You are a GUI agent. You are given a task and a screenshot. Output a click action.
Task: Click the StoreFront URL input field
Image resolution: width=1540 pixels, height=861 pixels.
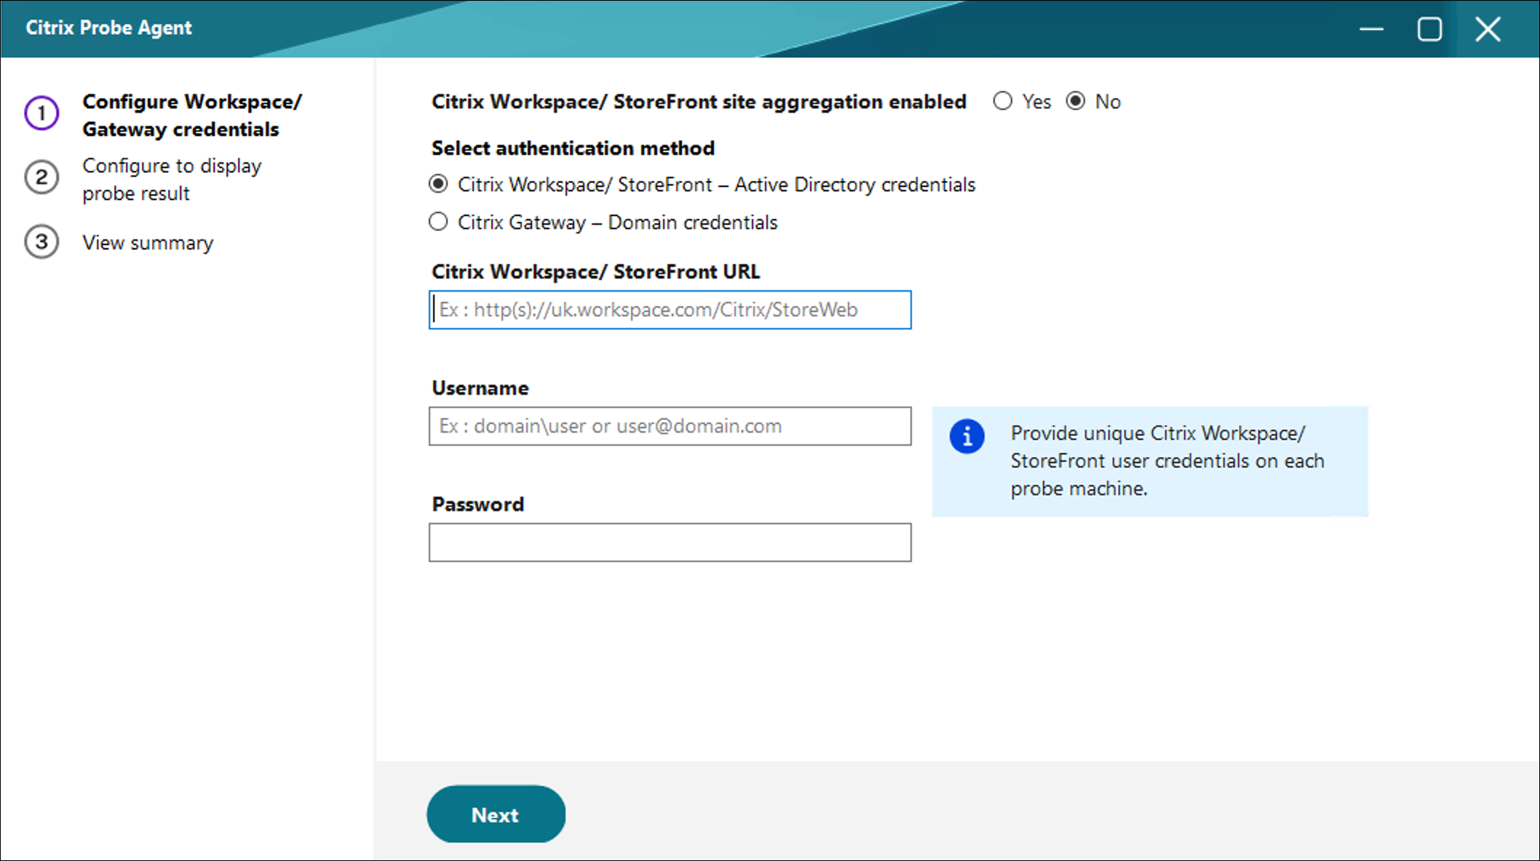point(670,310)
